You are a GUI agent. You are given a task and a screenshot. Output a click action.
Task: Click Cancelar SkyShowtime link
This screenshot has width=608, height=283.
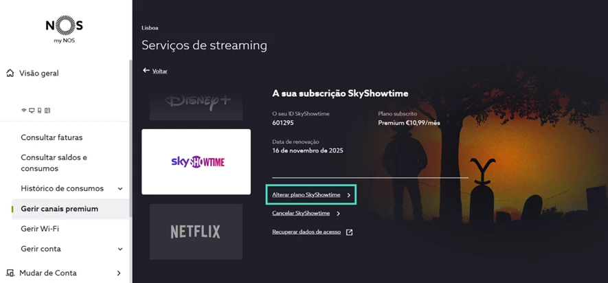tap(301, 213)
